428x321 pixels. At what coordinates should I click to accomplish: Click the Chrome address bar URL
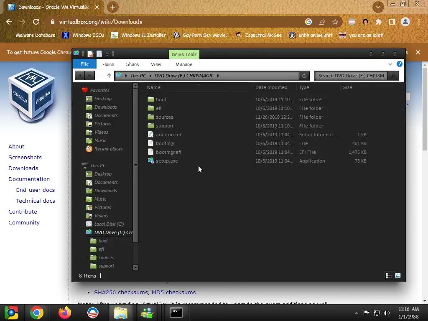(x=101, y=22)
